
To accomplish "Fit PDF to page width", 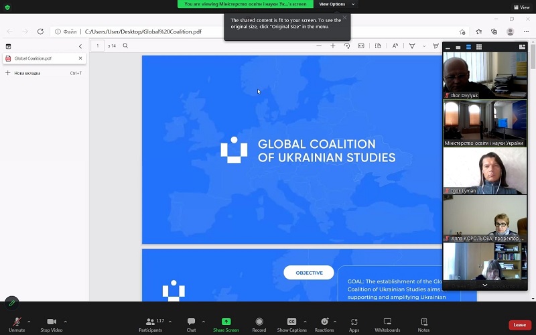I will point(361,46).
